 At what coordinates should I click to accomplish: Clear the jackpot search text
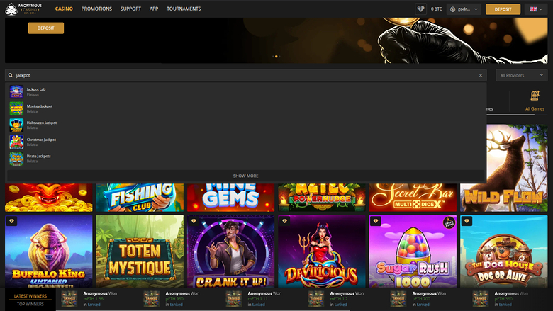tap(481, 75)
